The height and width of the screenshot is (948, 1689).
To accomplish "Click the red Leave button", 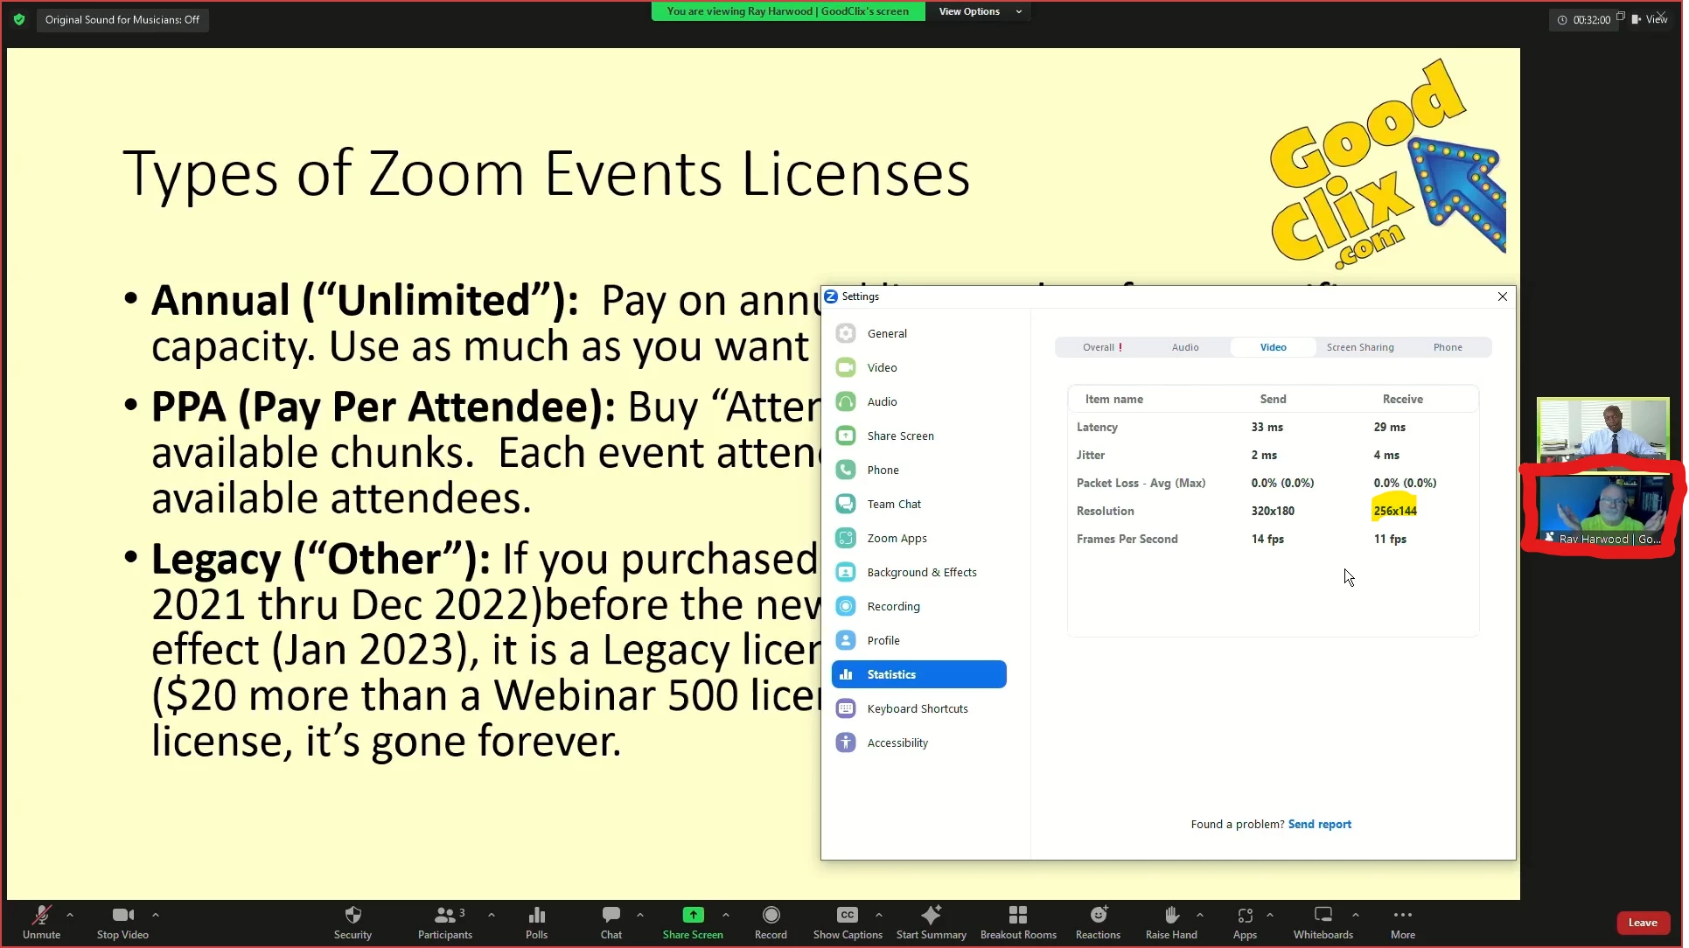I will 1642,923.
